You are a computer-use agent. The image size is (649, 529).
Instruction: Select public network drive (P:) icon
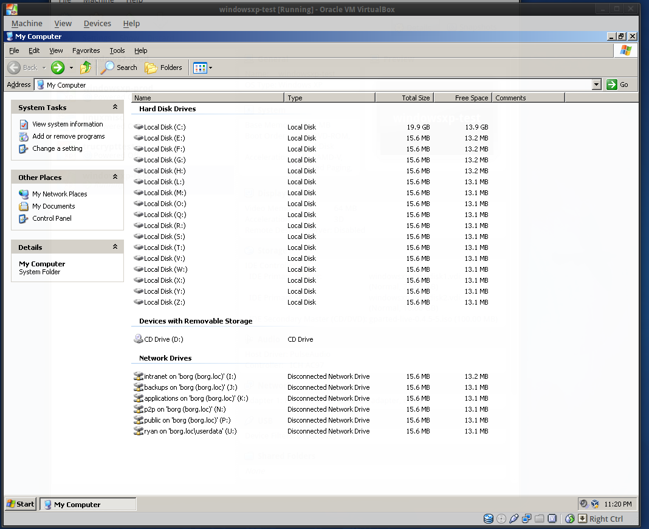pyautogui.click(x=138, y=420)
